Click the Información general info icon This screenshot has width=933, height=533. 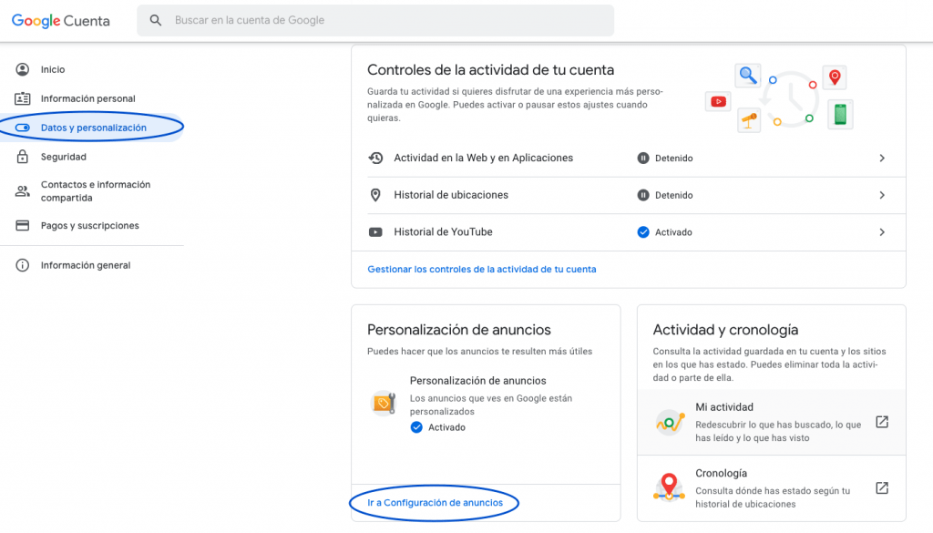tap(22, 265)
